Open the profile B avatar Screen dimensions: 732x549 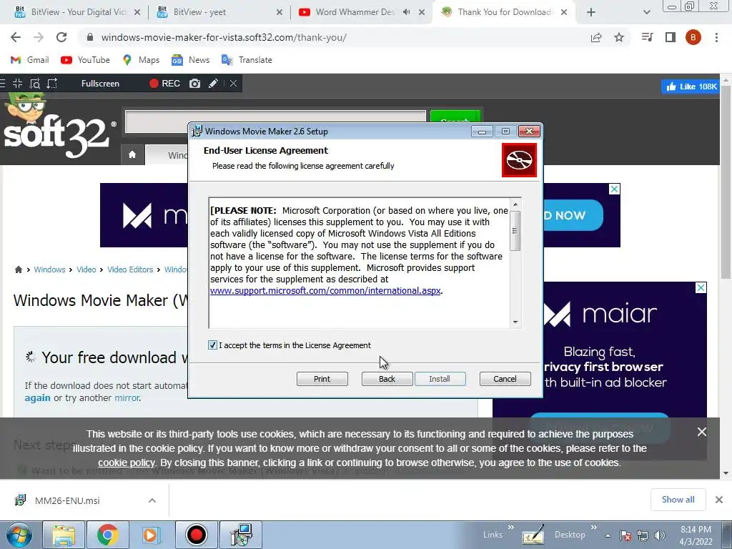point(693,37)
